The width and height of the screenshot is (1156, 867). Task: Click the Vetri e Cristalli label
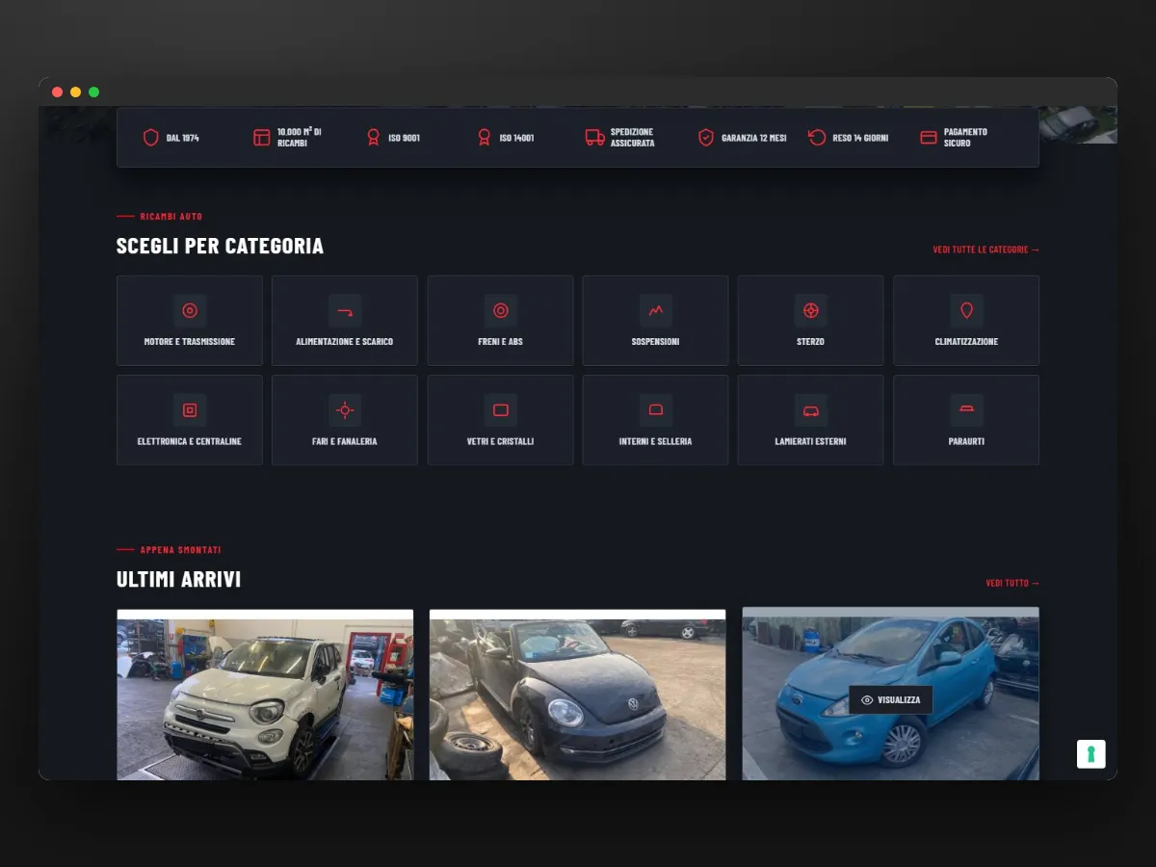click(x=501, y=441)
